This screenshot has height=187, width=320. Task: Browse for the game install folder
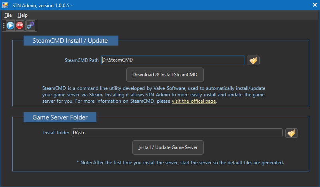point(292,133)
